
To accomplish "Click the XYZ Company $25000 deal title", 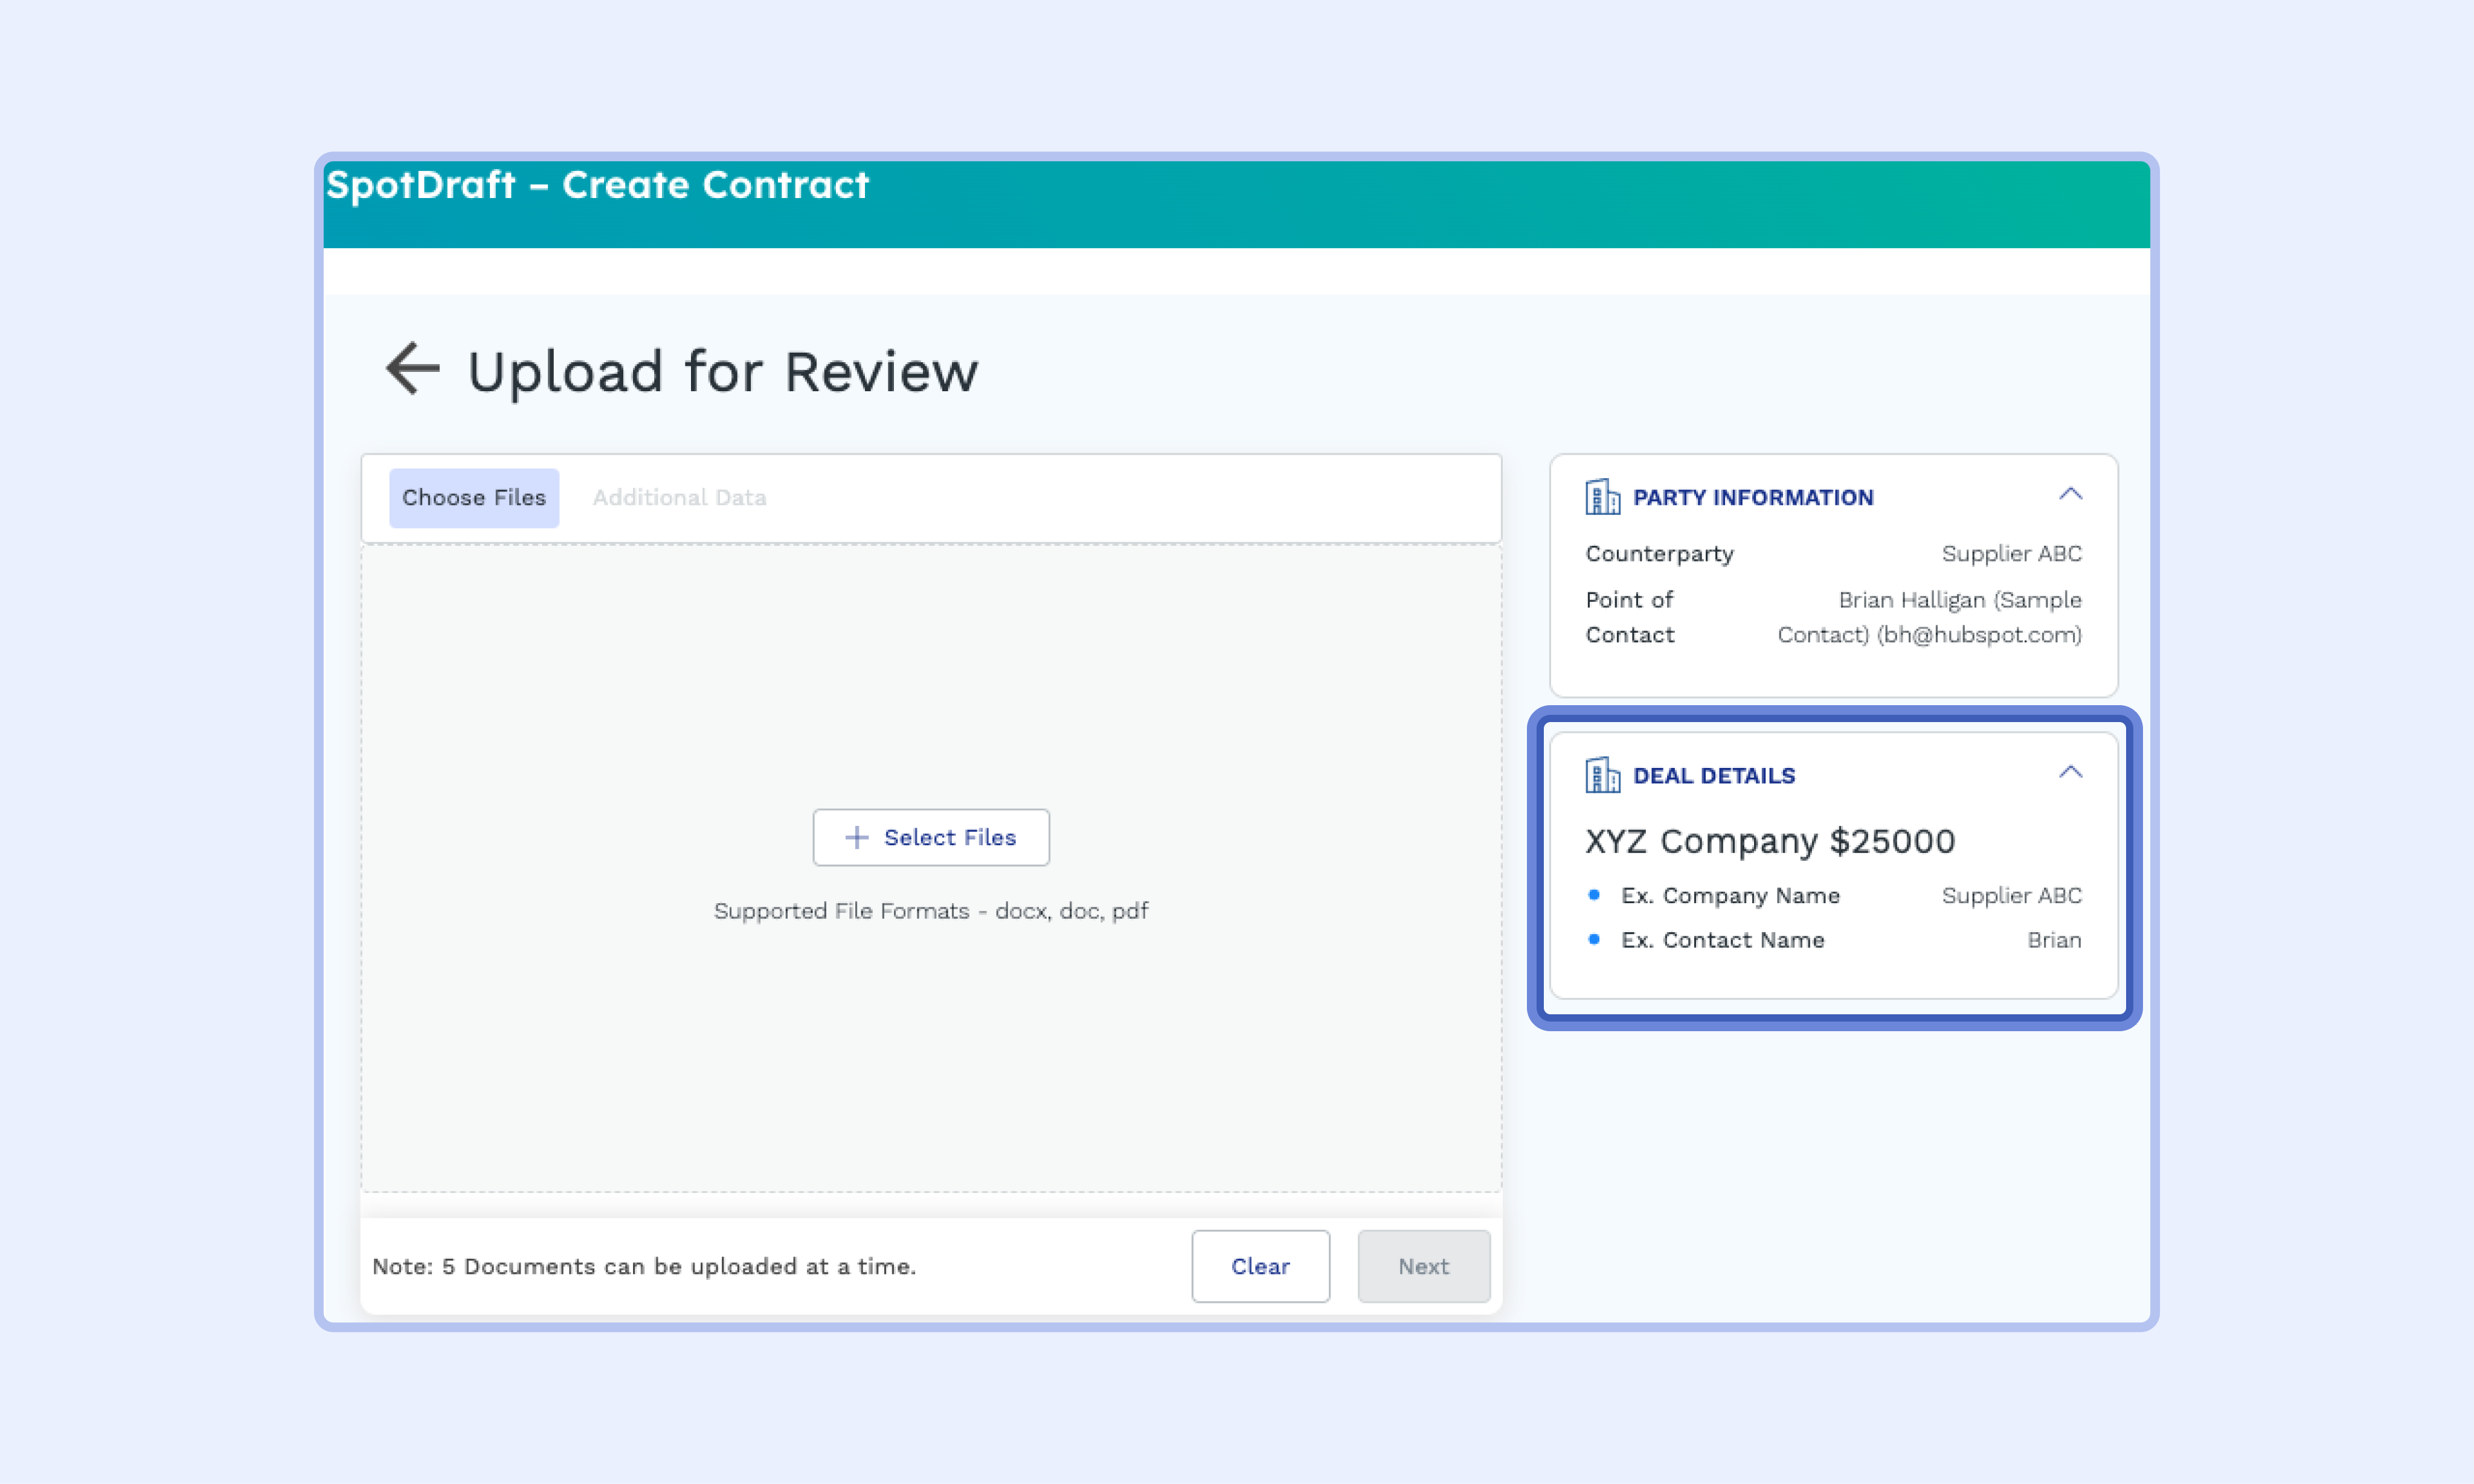I will pyautogui.click(x=1770, y=841).
